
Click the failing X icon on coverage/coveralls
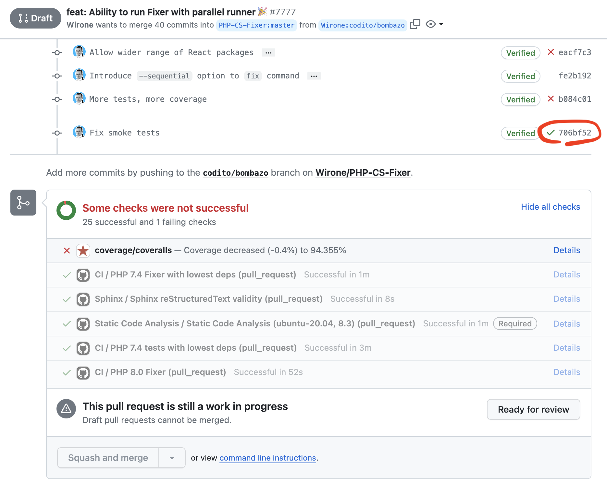(67, 251)
